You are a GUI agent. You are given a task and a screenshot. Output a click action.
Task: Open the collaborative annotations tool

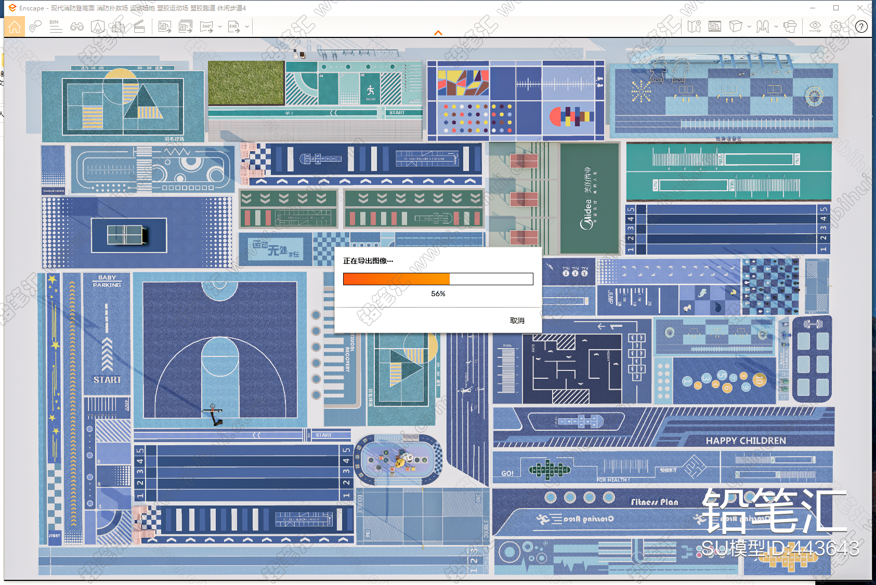(x=35, y=26)
